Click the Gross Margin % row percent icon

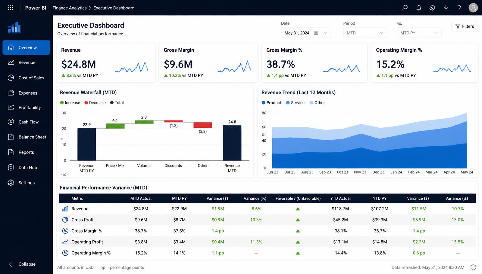(x=65, y=231)
